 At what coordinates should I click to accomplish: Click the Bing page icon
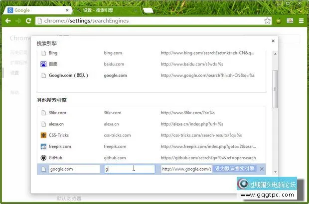[x=43, y=53]
